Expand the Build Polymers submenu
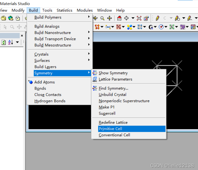Image resolution: width=198 pixels, height=170 pixels. [x=60, y=17]
